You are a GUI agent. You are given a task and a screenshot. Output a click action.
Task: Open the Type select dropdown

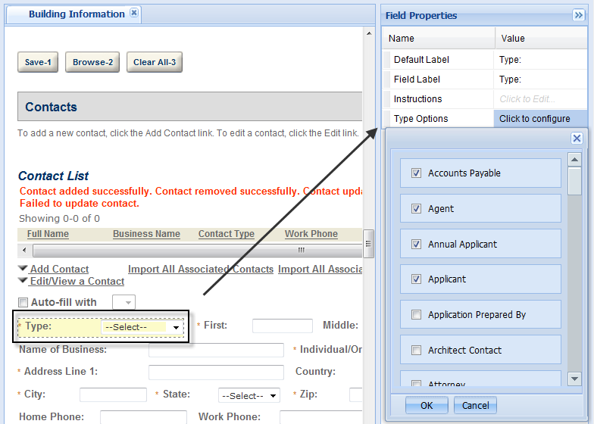(x=143, y=327)
